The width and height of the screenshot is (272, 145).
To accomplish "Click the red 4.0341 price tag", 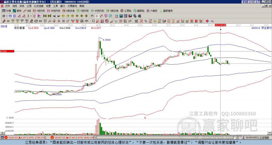I will (x=7, y=51).
